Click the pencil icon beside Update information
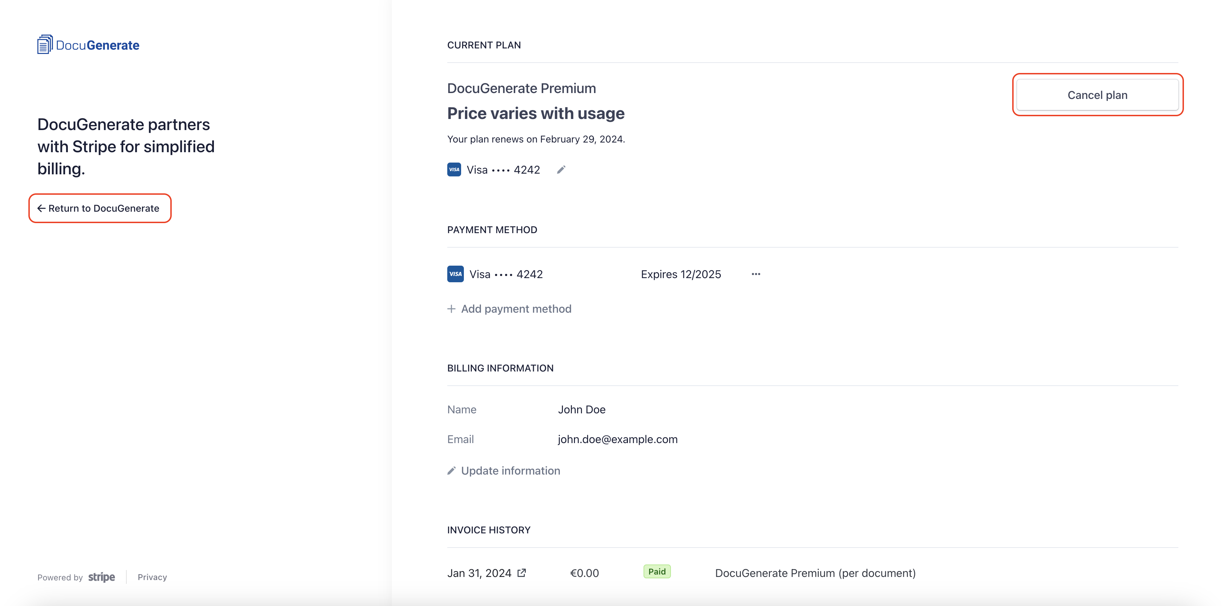The height and width of the screenshot is (606, 1222). [451, 470]
